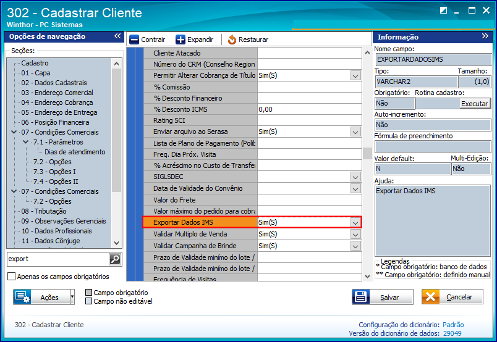Screen dimensions: 497x342
Task: Click the search field containing export
Action: 57,259
